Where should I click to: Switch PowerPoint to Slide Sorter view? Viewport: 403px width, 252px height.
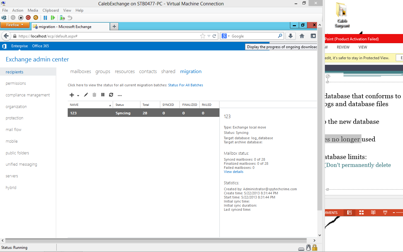pyautogui.click(x=361, y=213)
